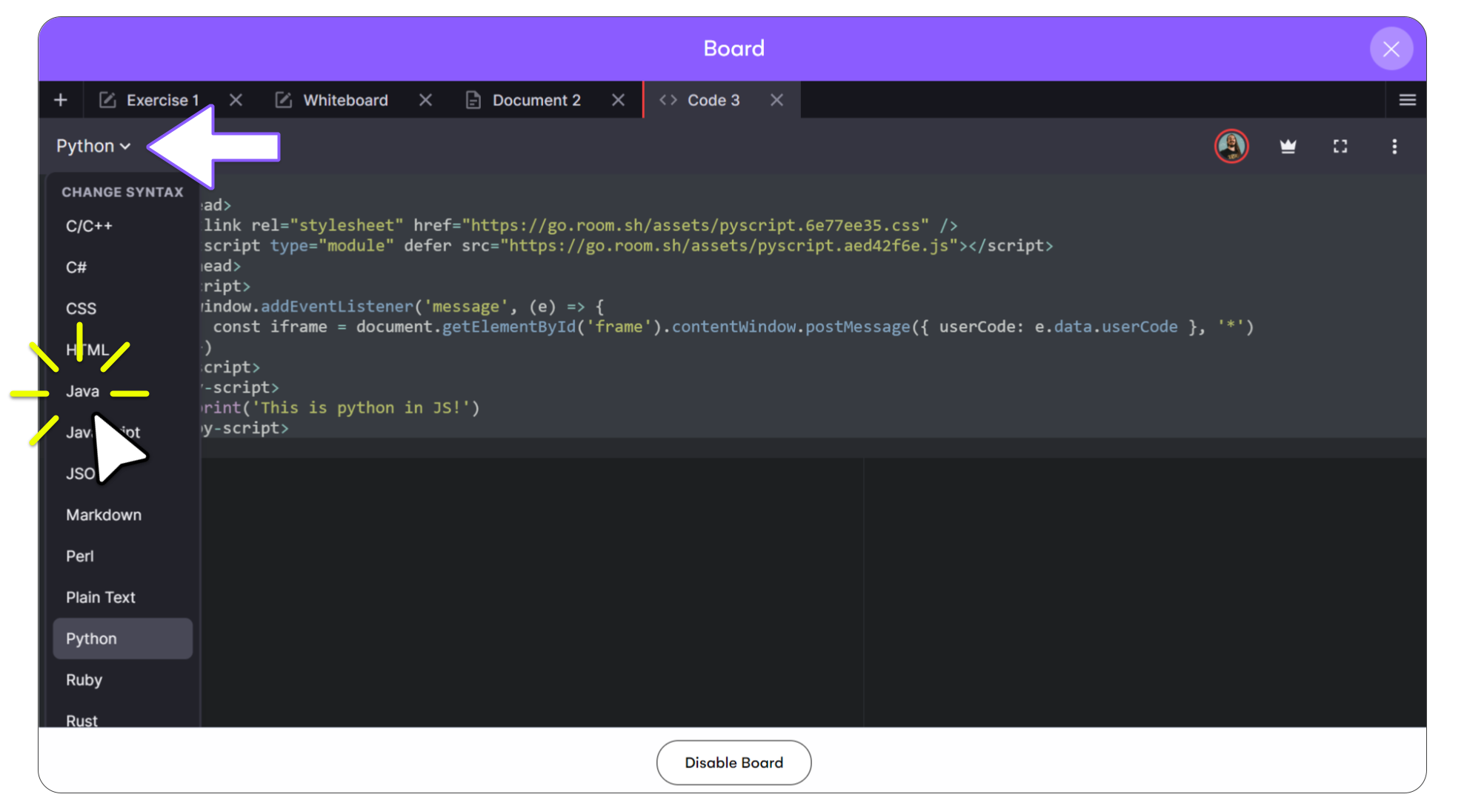Choose Plain Text syntax
The image size is (1467, 800).
tap(123, 597)
